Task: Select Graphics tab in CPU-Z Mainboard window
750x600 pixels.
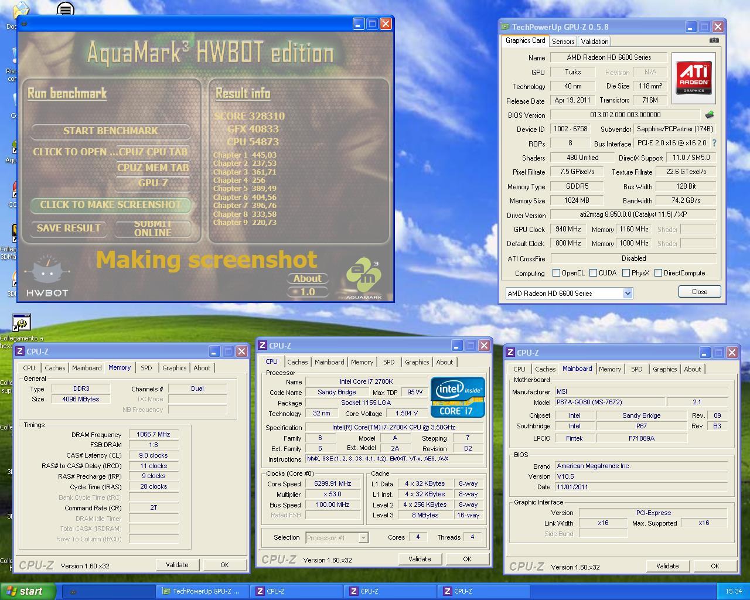Action: (x=665, y=369)
